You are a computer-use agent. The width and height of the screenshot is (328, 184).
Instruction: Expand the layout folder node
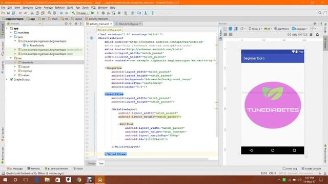[x=15, y=67]
